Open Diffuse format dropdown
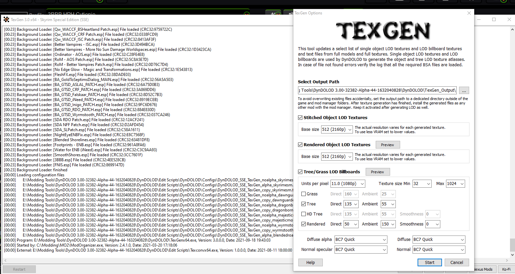Viewport: 515px width, 274px height. click(439, 240)
